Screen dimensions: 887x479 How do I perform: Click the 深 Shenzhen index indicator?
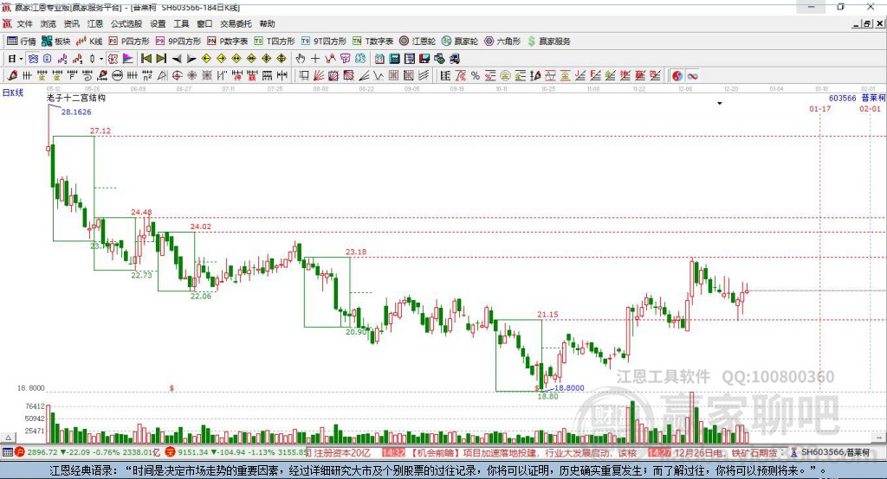171,452
